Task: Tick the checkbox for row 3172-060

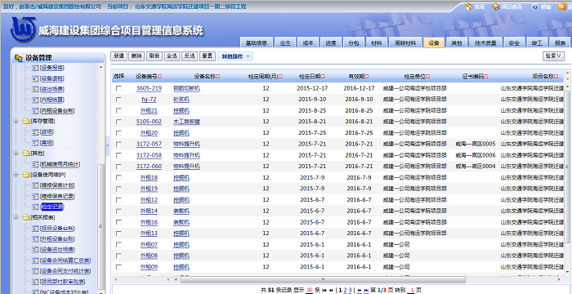Action: (x=118, y=167)
